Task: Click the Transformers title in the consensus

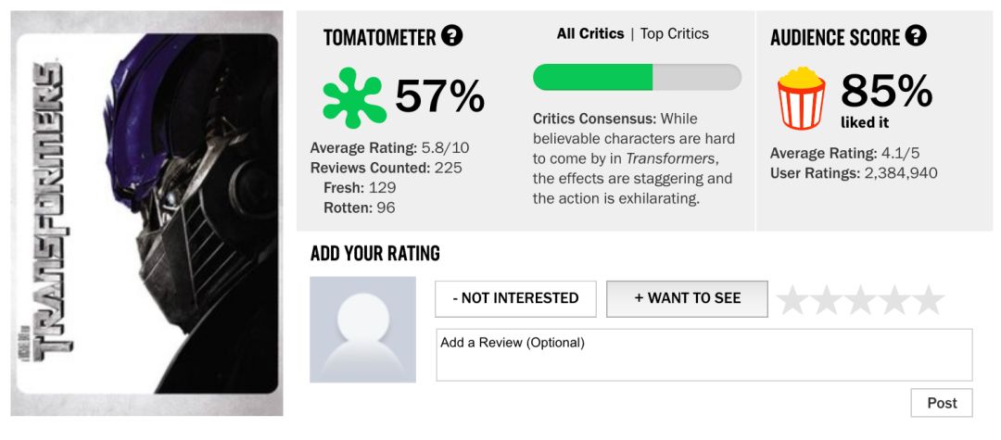Action: tap(671, 158)
